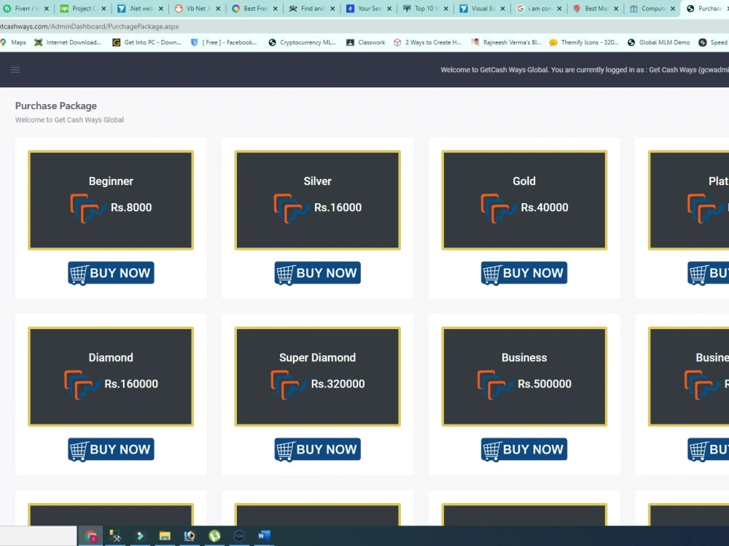Open the Get Into PC bookmark
The image size is (729, 546).
147,42
